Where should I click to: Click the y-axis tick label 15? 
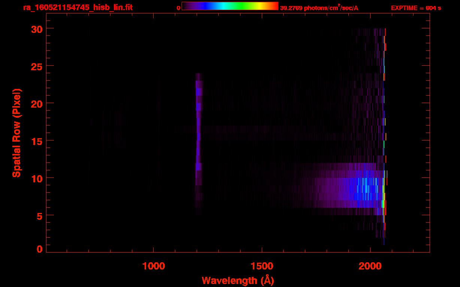tap(37, 141)
